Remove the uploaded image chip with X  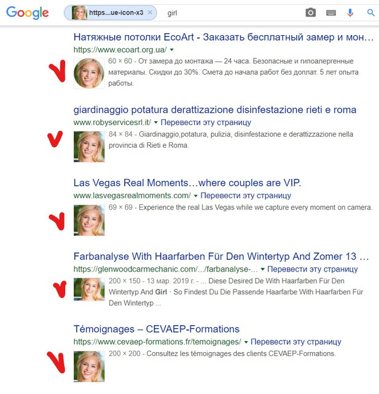tap(150, 12)
